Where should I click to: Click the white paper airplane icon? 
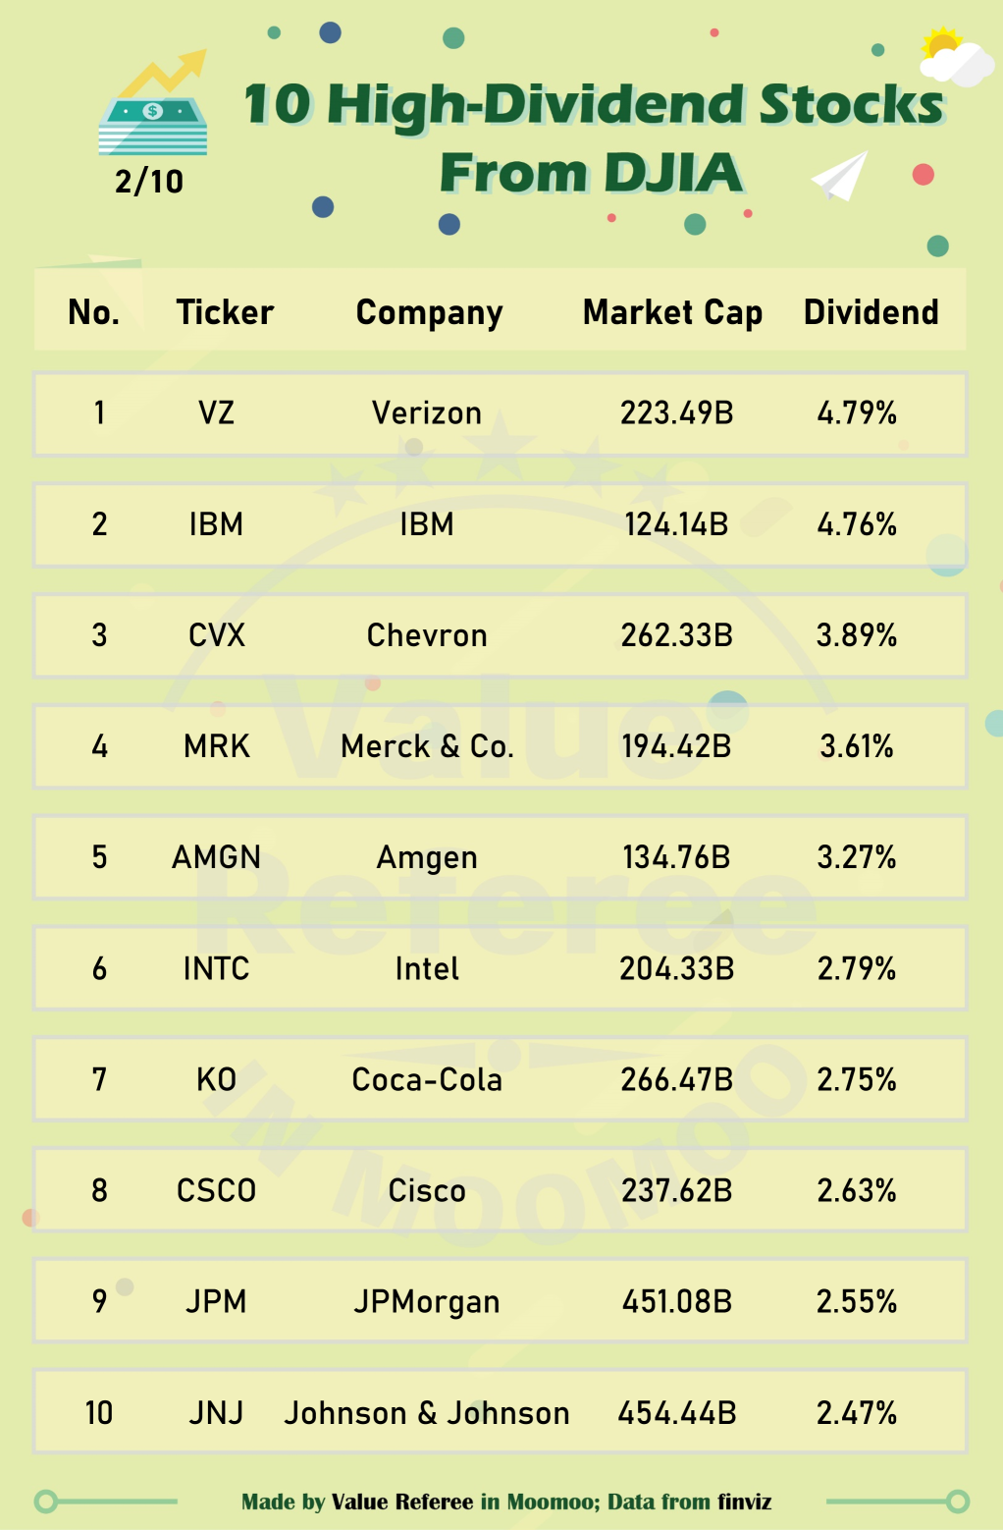pos(841,176)
